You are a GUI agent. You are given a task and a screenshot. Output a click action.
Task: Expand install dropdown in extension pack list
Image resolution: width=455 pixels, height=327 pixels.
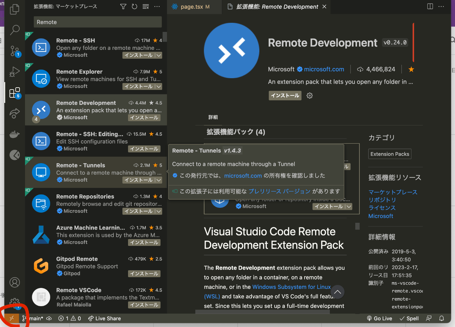[349, 206]
